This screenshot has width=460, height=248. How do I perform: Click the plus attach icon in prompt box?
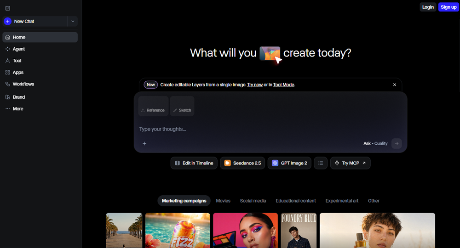coord(144,143)
